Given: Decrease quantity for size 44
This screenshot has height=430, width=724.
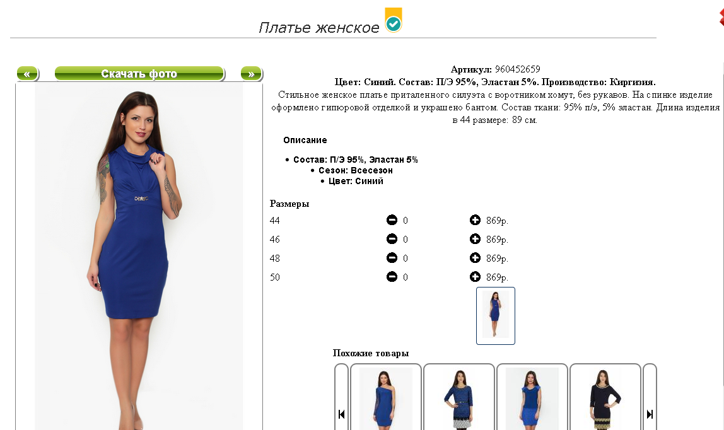Looking at the screenshot, I should click(x=392, y=220).
